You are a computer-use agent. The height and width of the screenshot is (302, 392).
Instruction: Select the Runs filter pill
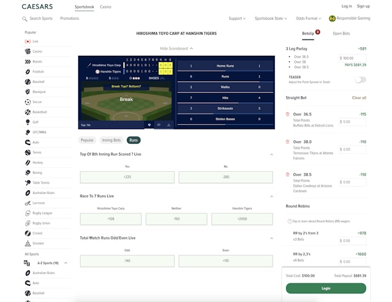(133, 140)
